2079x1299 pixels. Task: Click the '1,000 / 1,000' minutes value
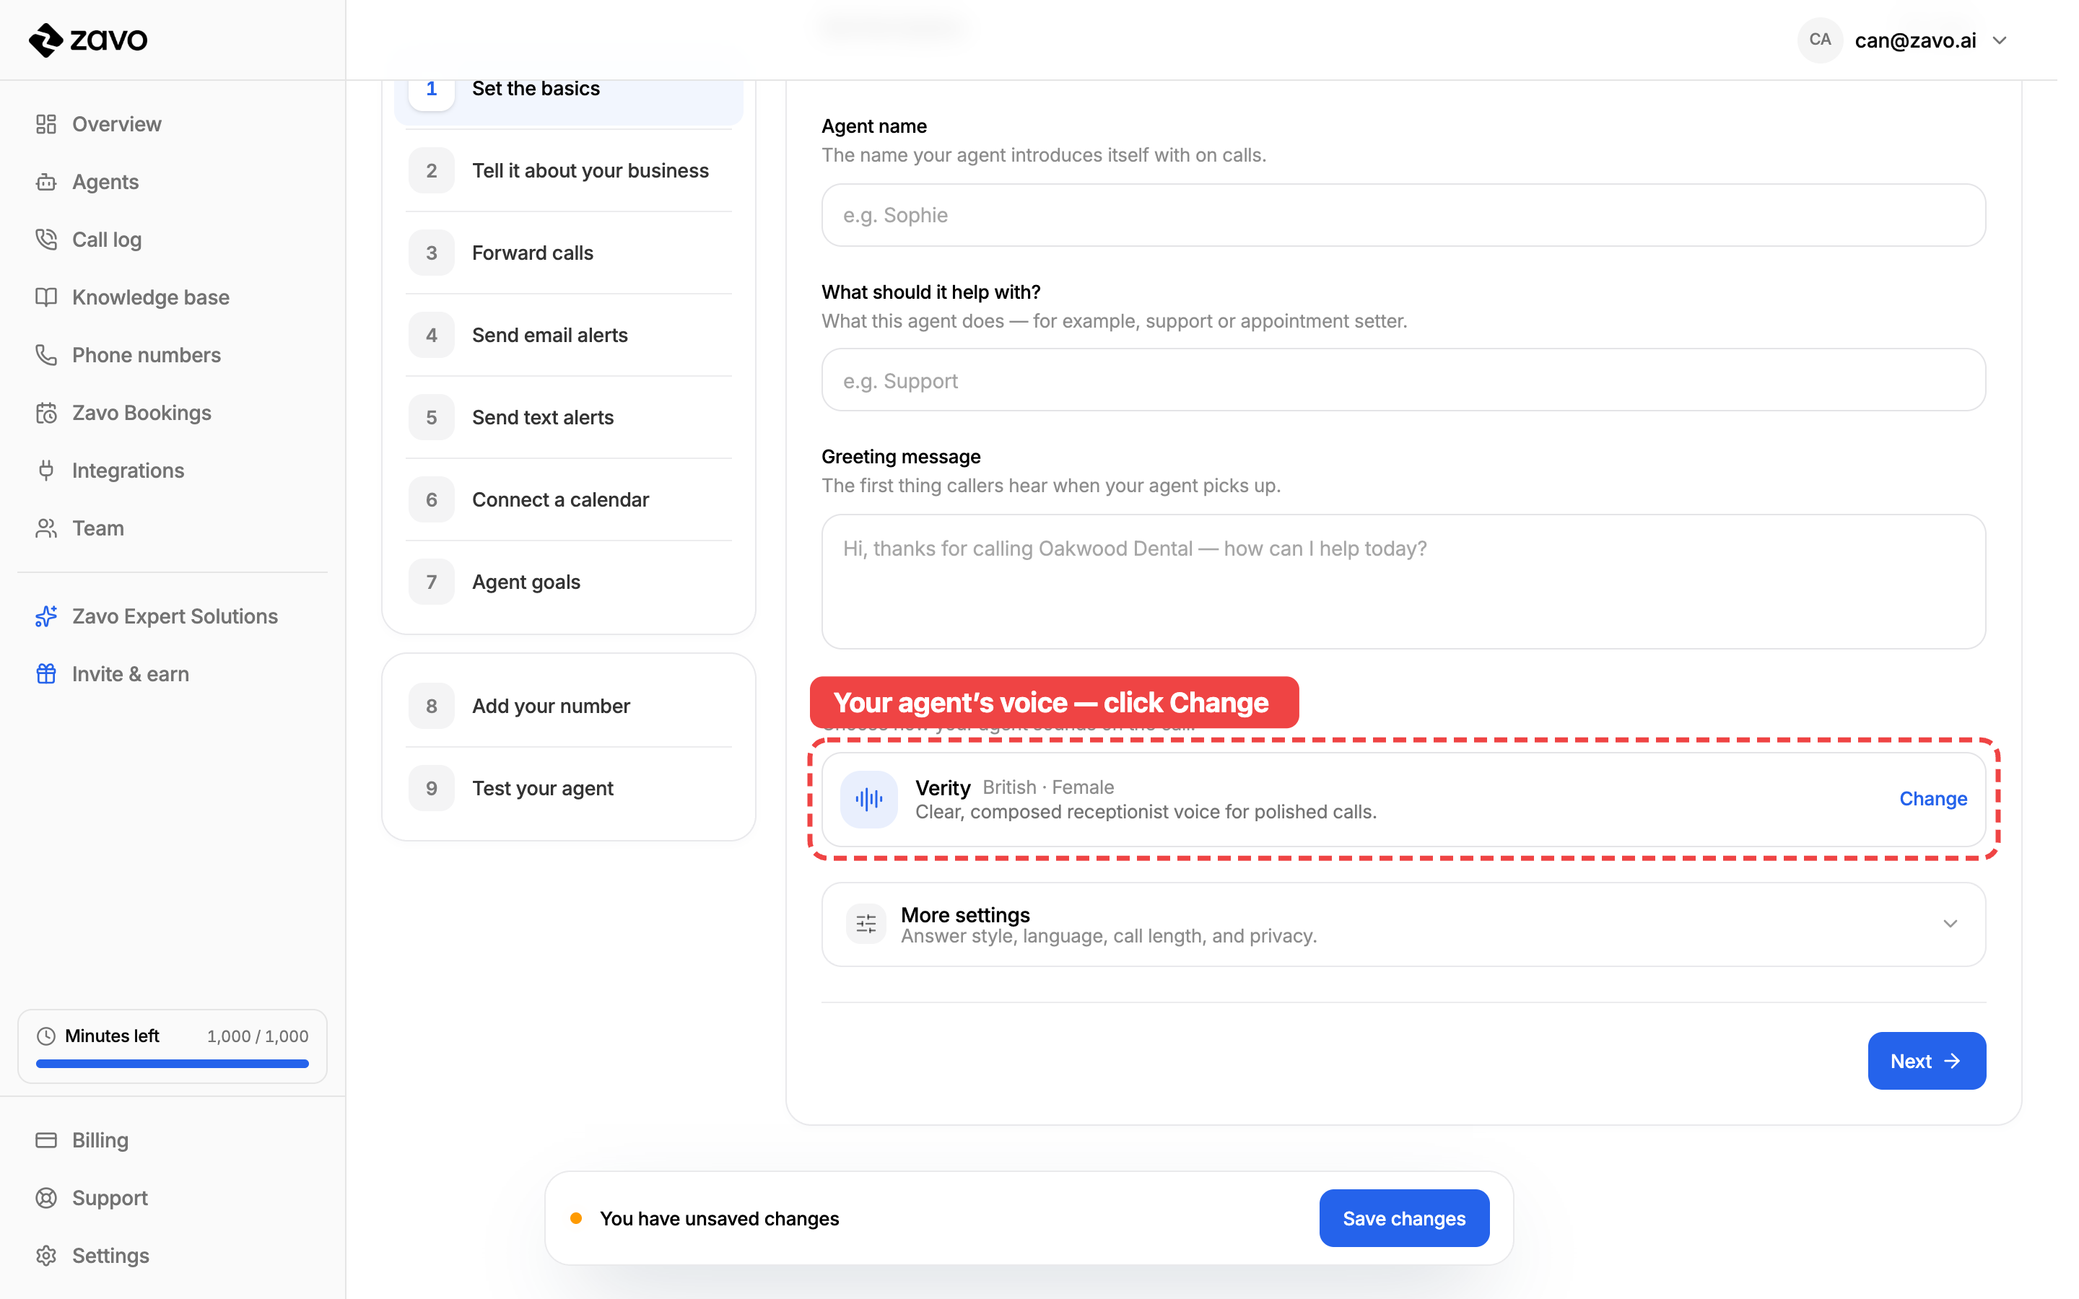[258, 1036]
